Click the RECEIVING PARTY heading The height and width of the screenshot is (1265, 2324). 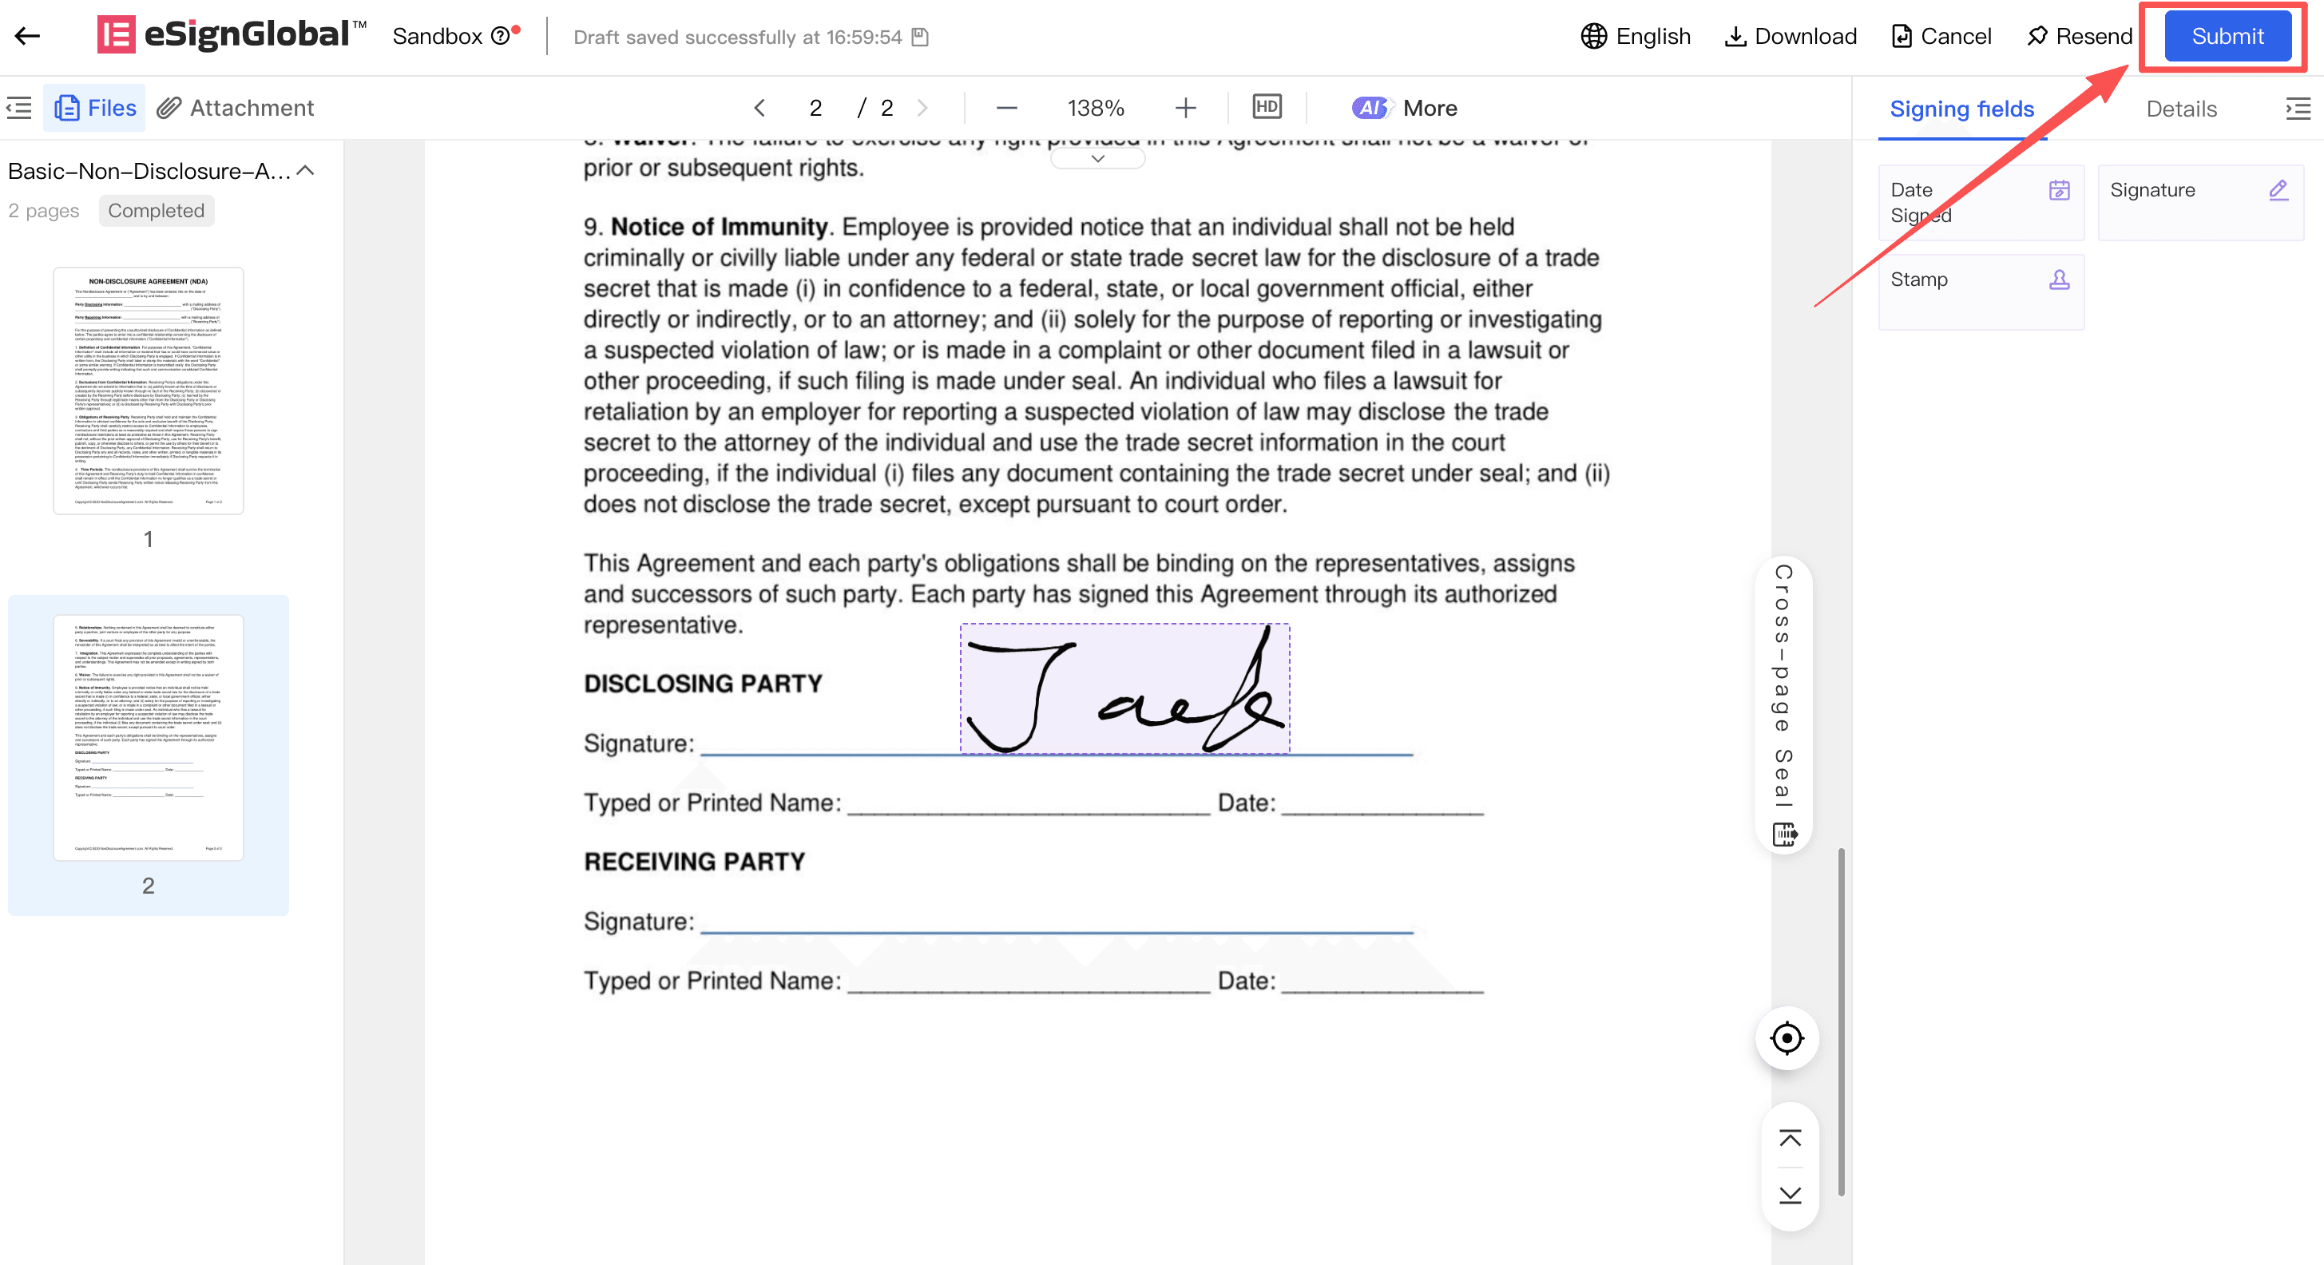coord(694,861)
